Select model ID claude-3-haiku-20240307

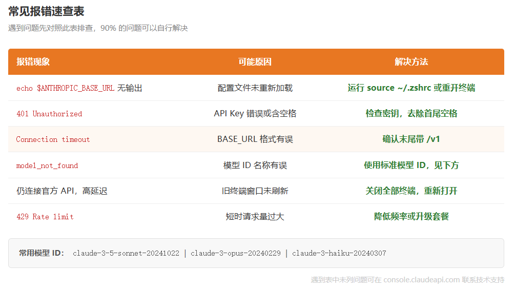pyautogui.click(x=339, y=253)
